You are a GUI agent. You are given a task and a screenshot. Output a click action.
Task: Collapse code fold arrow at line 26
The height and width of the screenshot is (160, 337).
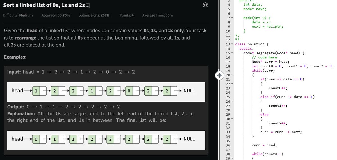coord(232,101)
